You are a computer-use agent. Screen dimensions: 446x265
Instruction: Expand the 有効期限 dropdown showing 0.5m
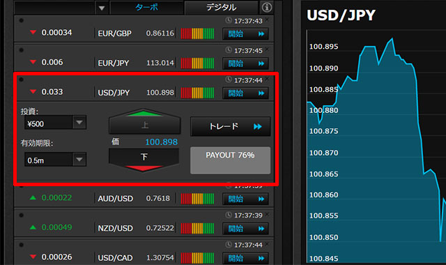coord(79,160)
